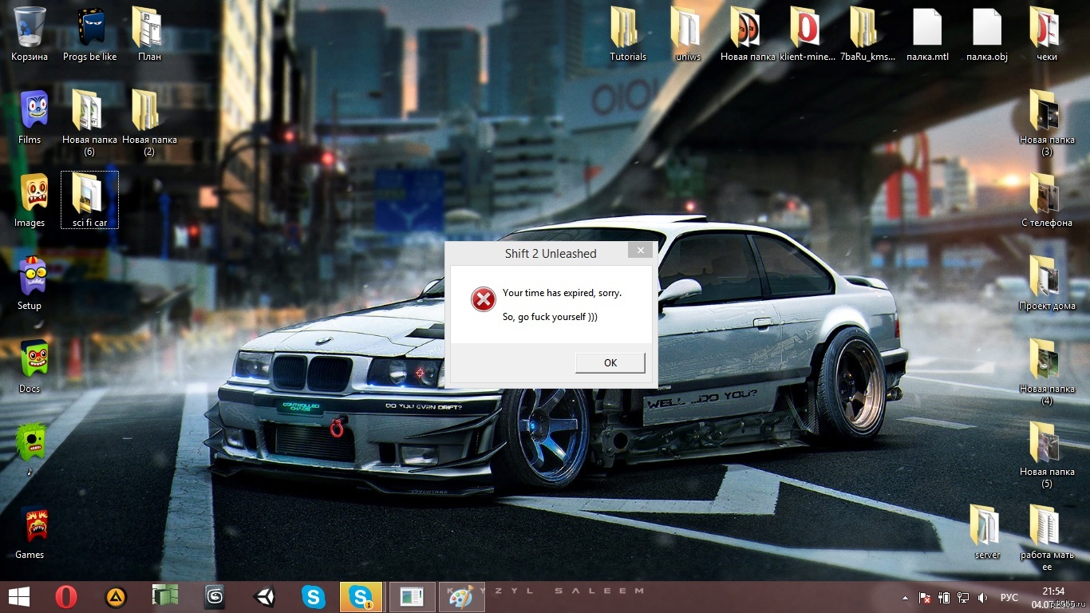Open the dark swirl taskbar icon beside Unity
Screen dimensions: 1090x613
pos(215,596)
